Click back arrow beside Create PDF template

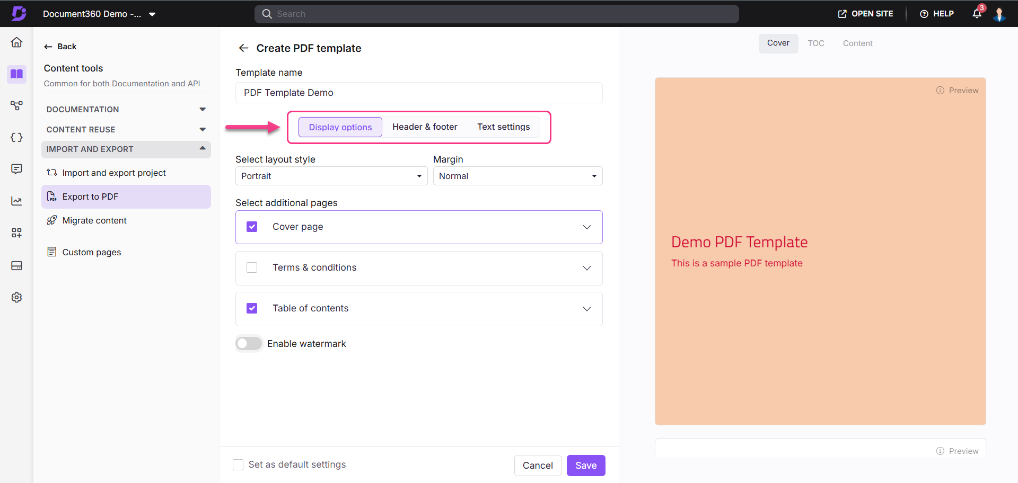pyautogui.click(x=243, y=48)
